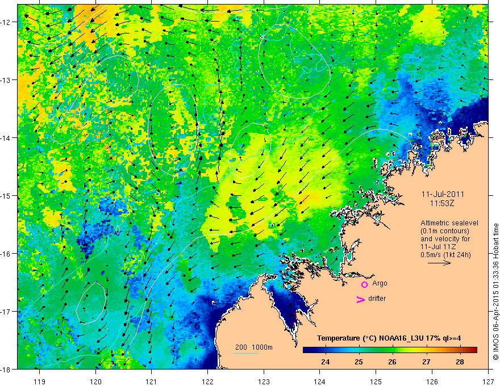Click the longitude axis label 124
Viewport: 500px width, 386px height.
coord(319,381)
